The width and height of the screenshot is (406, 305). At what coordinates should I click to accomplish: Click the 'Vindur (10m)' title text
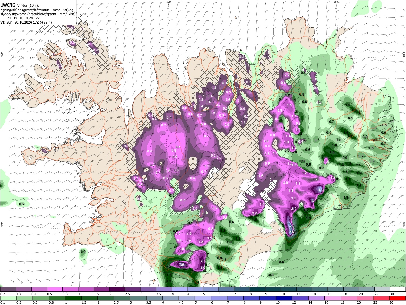(28, 5)
